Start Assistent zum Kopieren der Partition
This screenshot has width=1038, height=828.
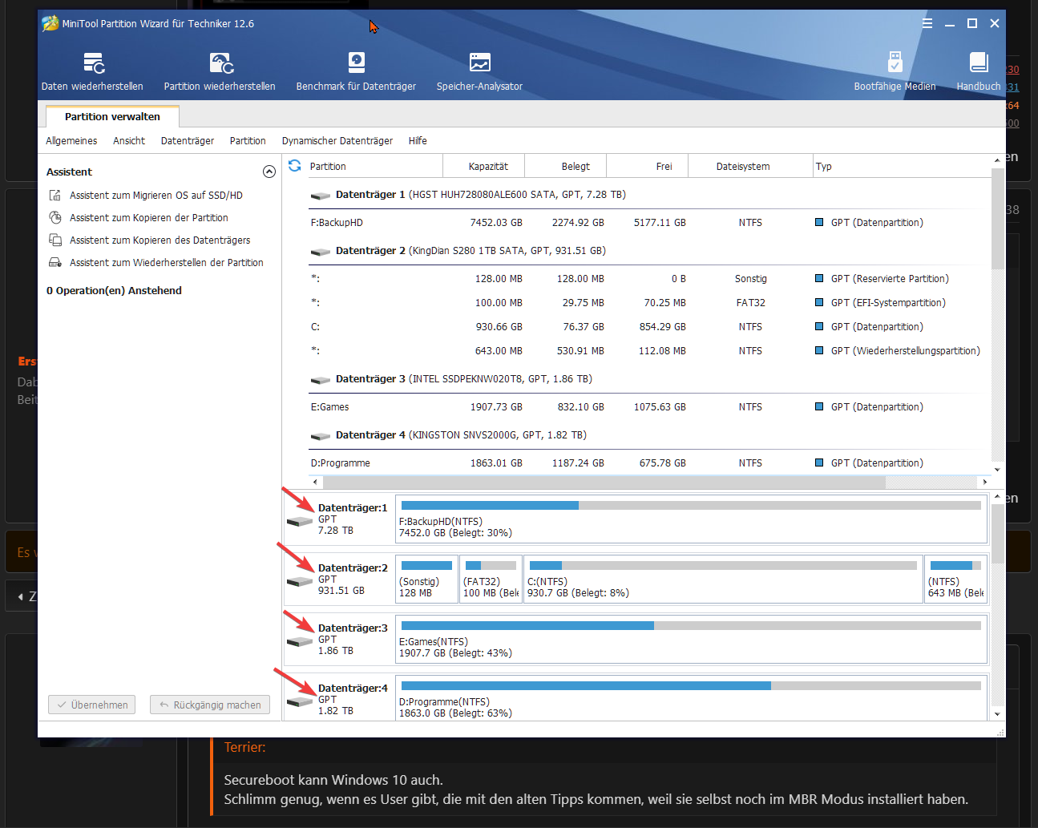[149, 217]
